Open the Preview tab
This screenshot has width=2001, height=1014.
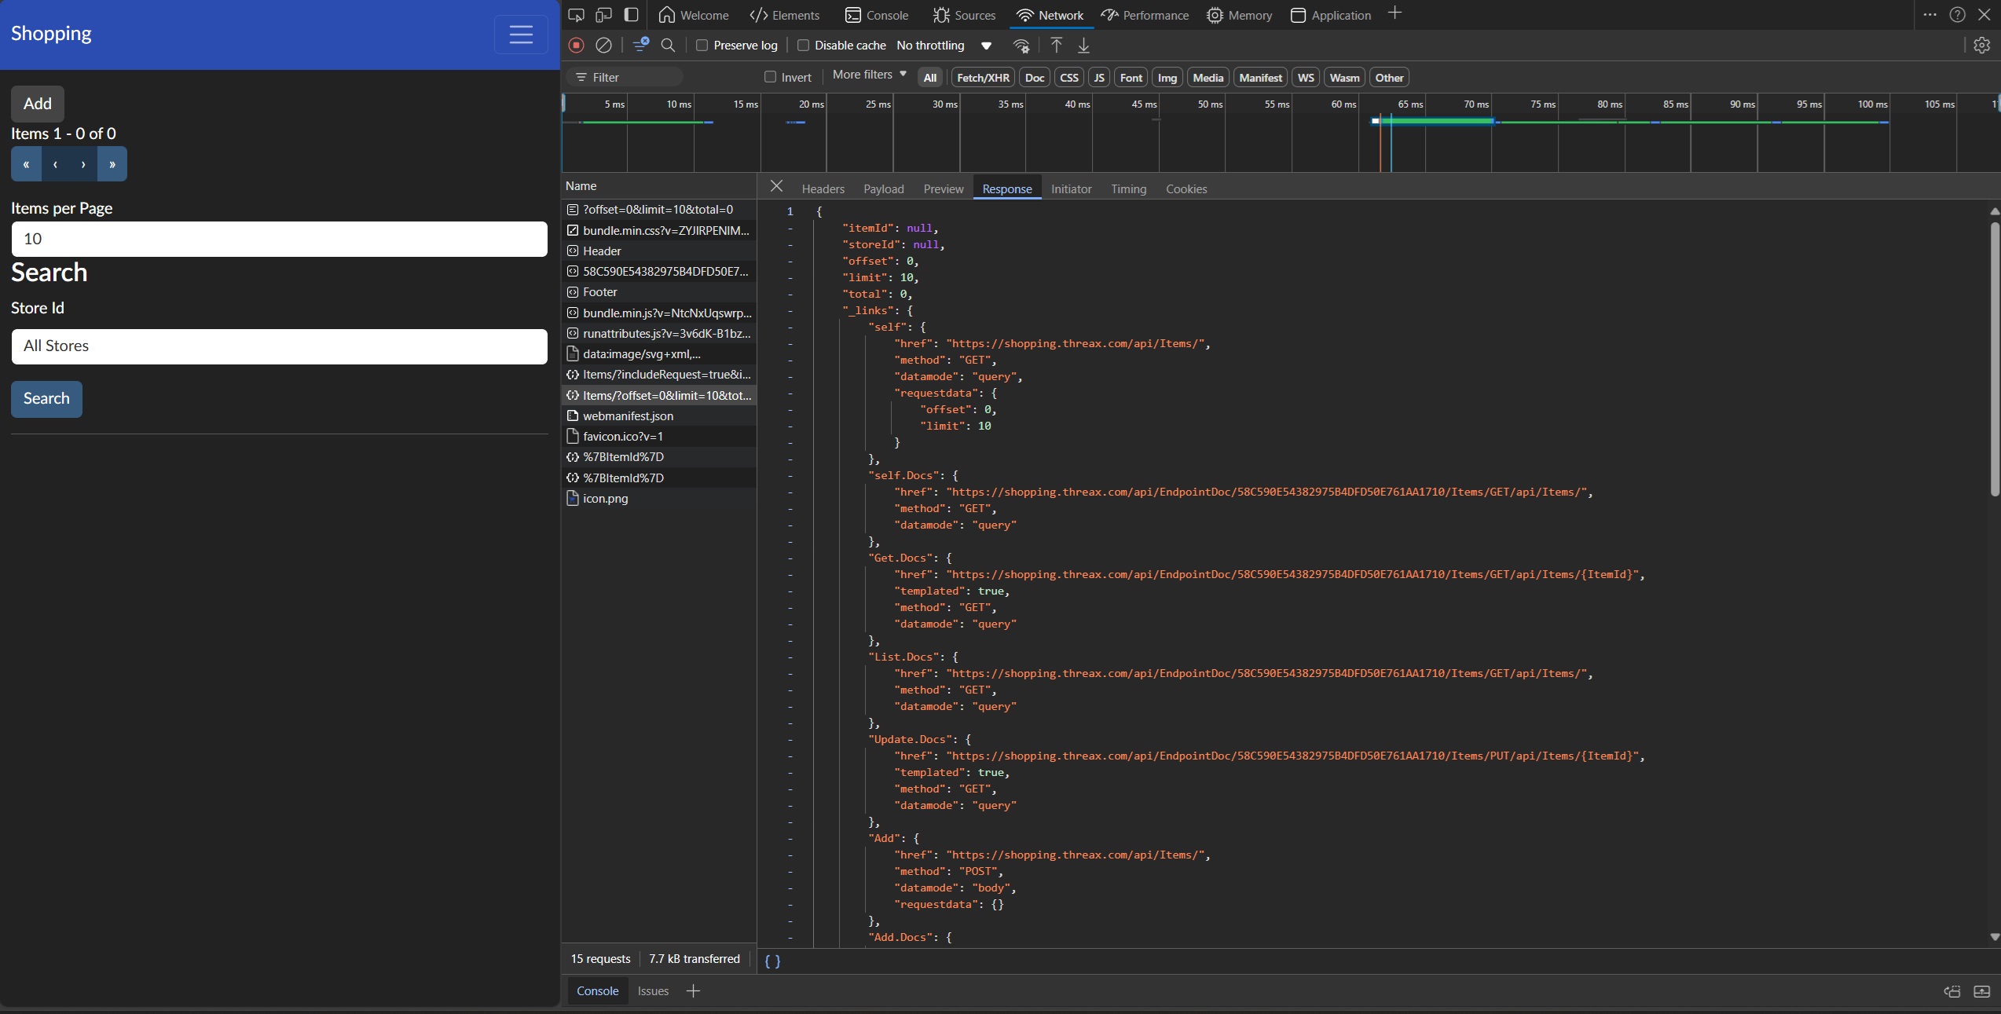pyautogui.click(x=943, y=189)
